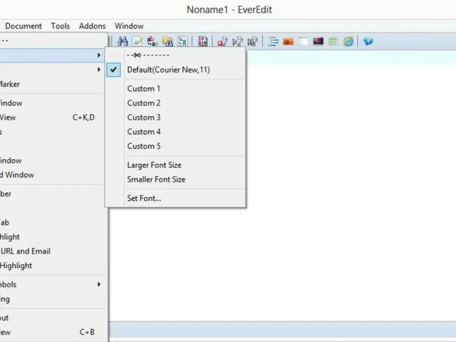Screen dimensions: 456x342
Task: Click the scissors tear-off strip in font submenu
Action: point(176,55)
